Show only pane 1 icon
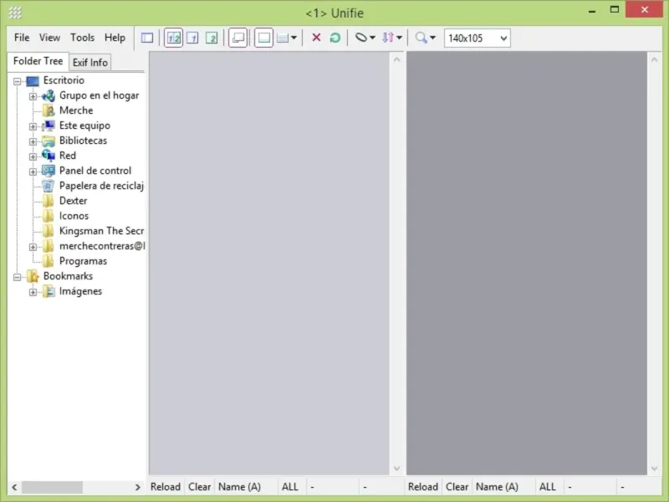This screenshot has width=669, height=502. 192,38
